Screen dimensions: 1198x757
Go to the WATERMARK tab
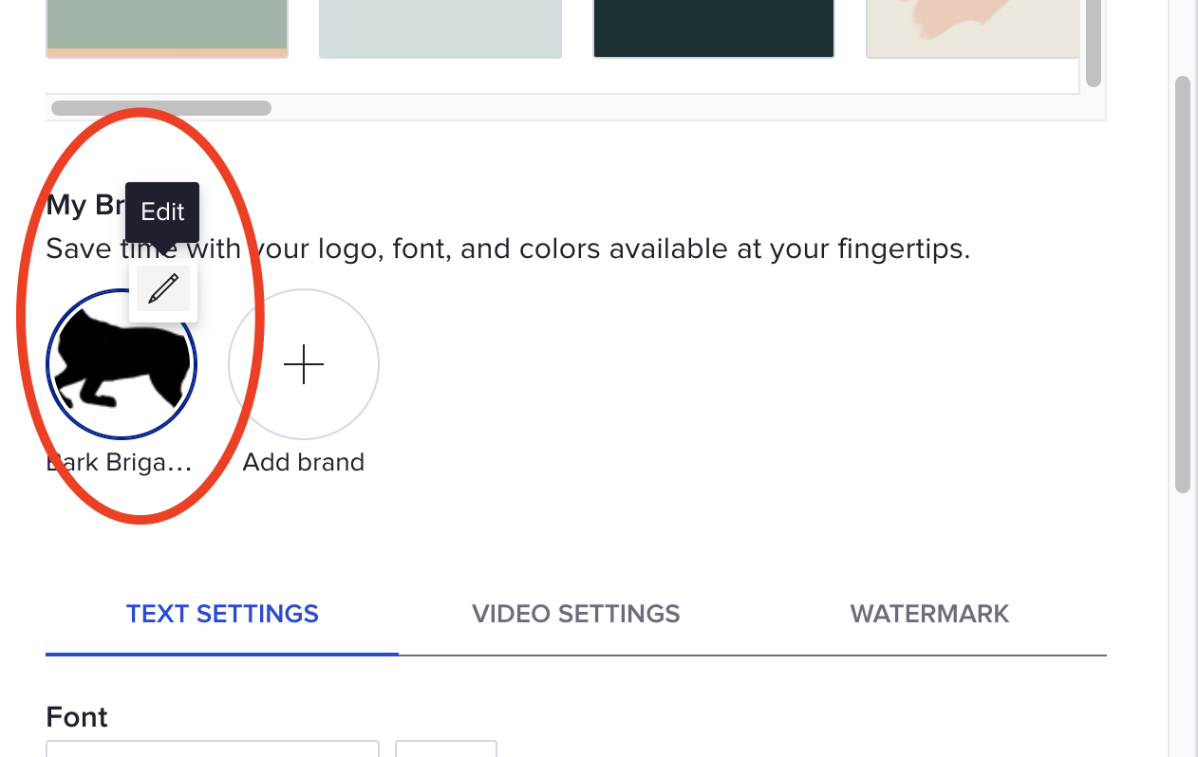(929, 614)
